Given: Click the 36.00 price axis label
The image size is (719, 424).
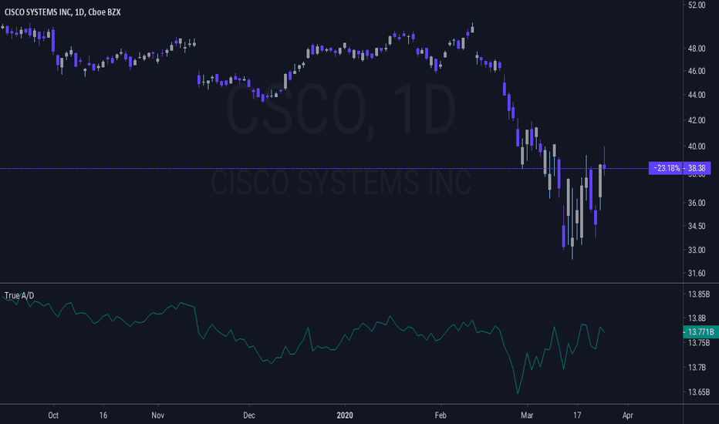Looking at the screenshot, I should click(697, 203).
